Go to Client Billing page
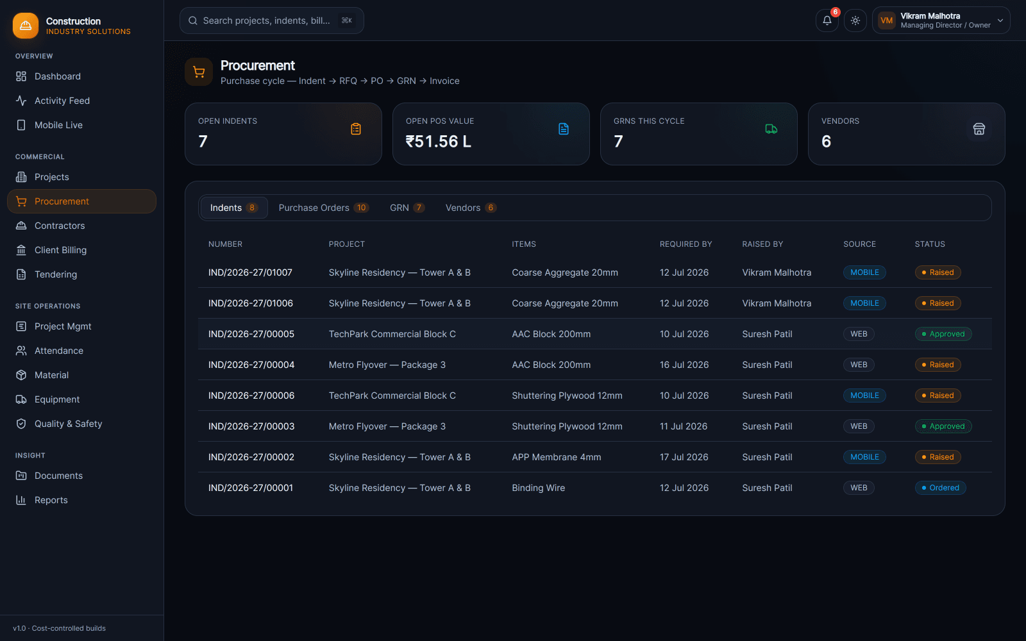This screenshot has height=641, width=1026. point(81,250)
